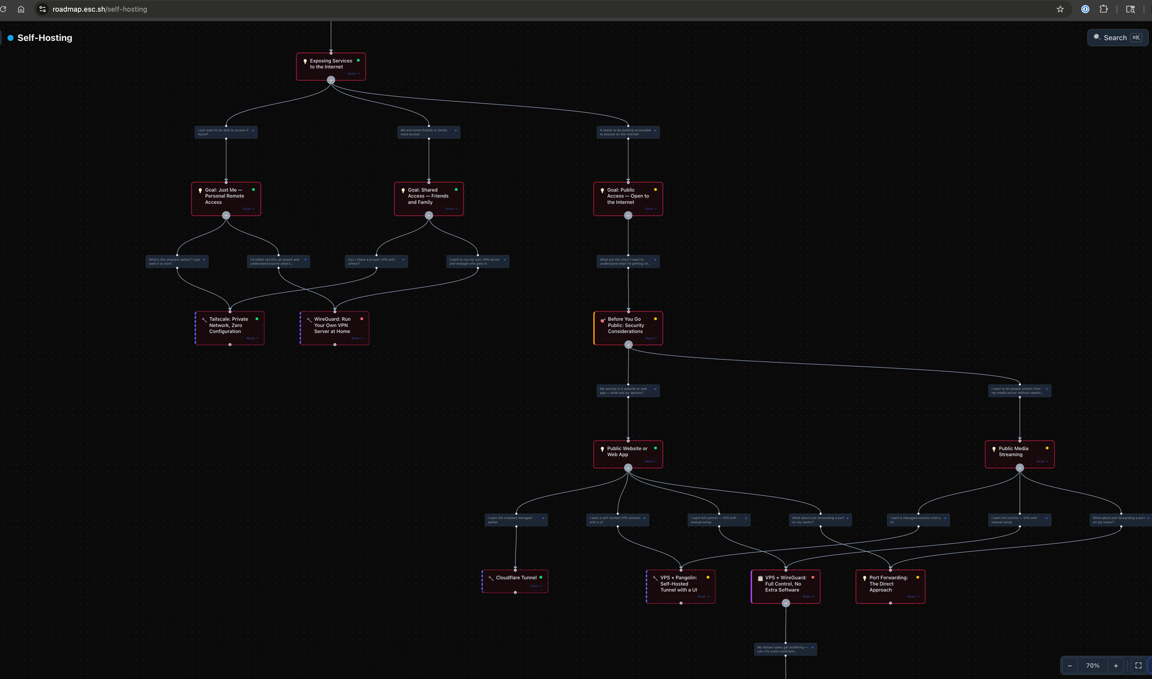
Task: Click the tab search icon in toolbar
Action: click(1130, 9)
